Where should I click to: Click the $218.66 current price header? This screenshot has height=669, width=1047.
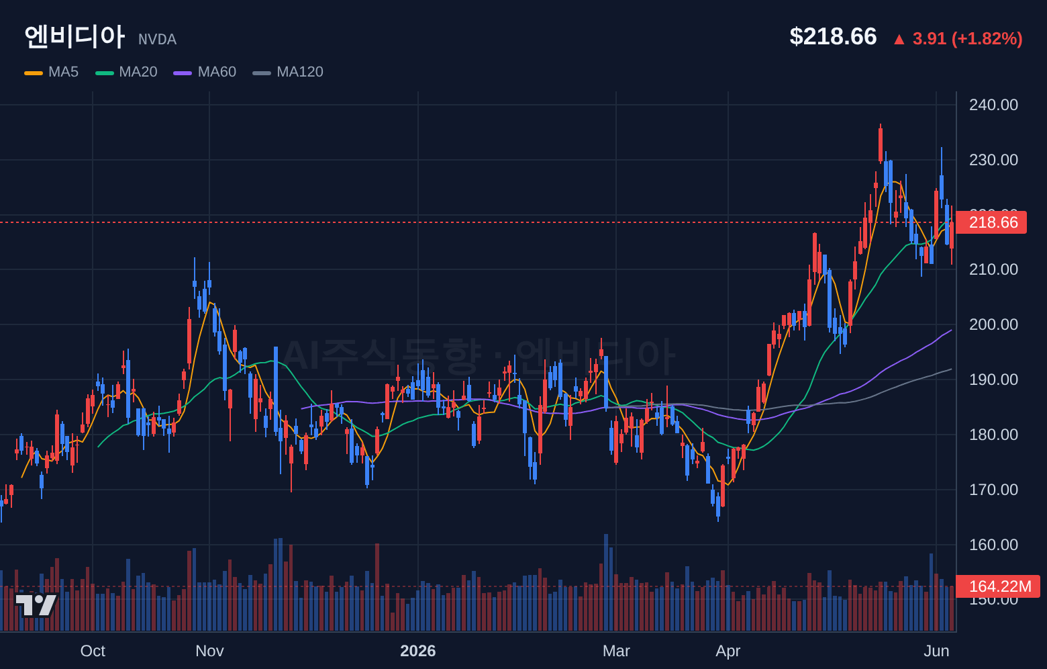833,36
